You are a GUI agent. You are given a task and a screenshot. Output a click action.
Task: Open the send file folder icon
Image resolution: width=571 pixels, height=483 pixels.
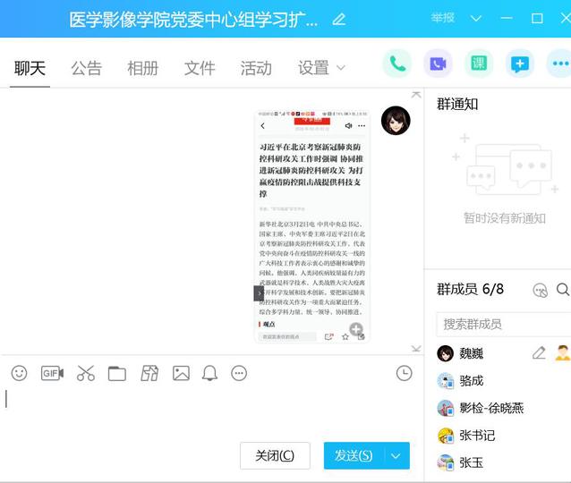[117, 373]
